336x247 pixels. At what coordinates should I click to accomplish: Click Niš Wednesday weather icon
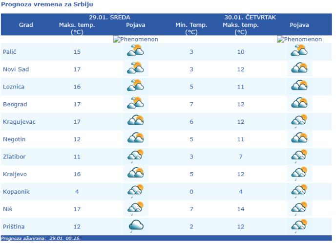135,208
